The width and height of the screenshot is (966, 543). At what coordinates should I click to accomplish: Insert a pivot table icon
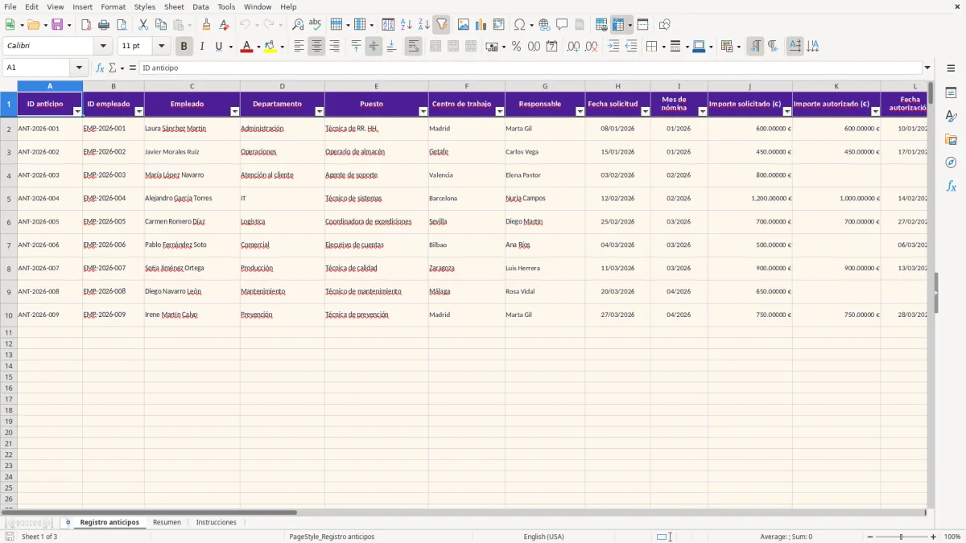coord(499,25)
